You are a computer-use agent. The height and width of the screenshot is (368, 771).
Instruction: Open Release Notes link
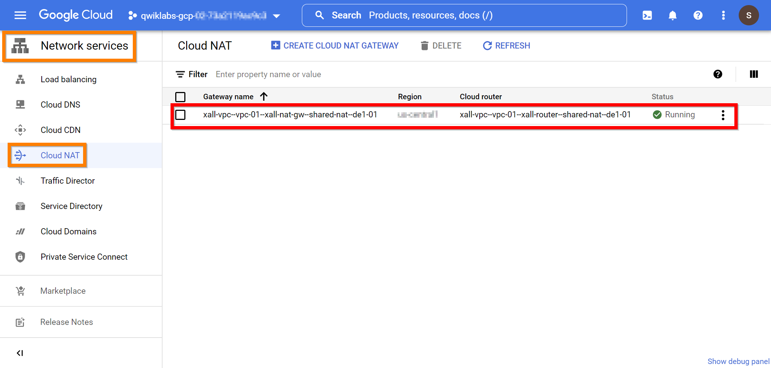pyautogui.click(x=67, y=322)
